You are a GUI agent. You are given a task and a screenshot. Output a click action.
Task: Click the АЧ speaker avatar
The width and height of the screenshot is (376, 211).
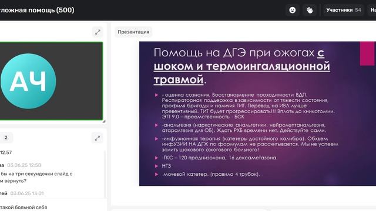(28, 81)
